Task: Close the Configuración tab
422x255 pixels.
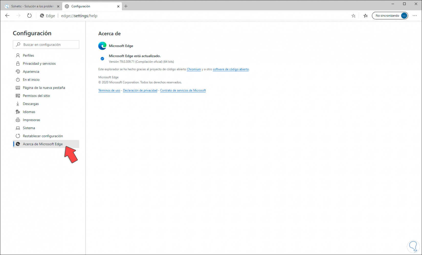Action: pos(118,6)
